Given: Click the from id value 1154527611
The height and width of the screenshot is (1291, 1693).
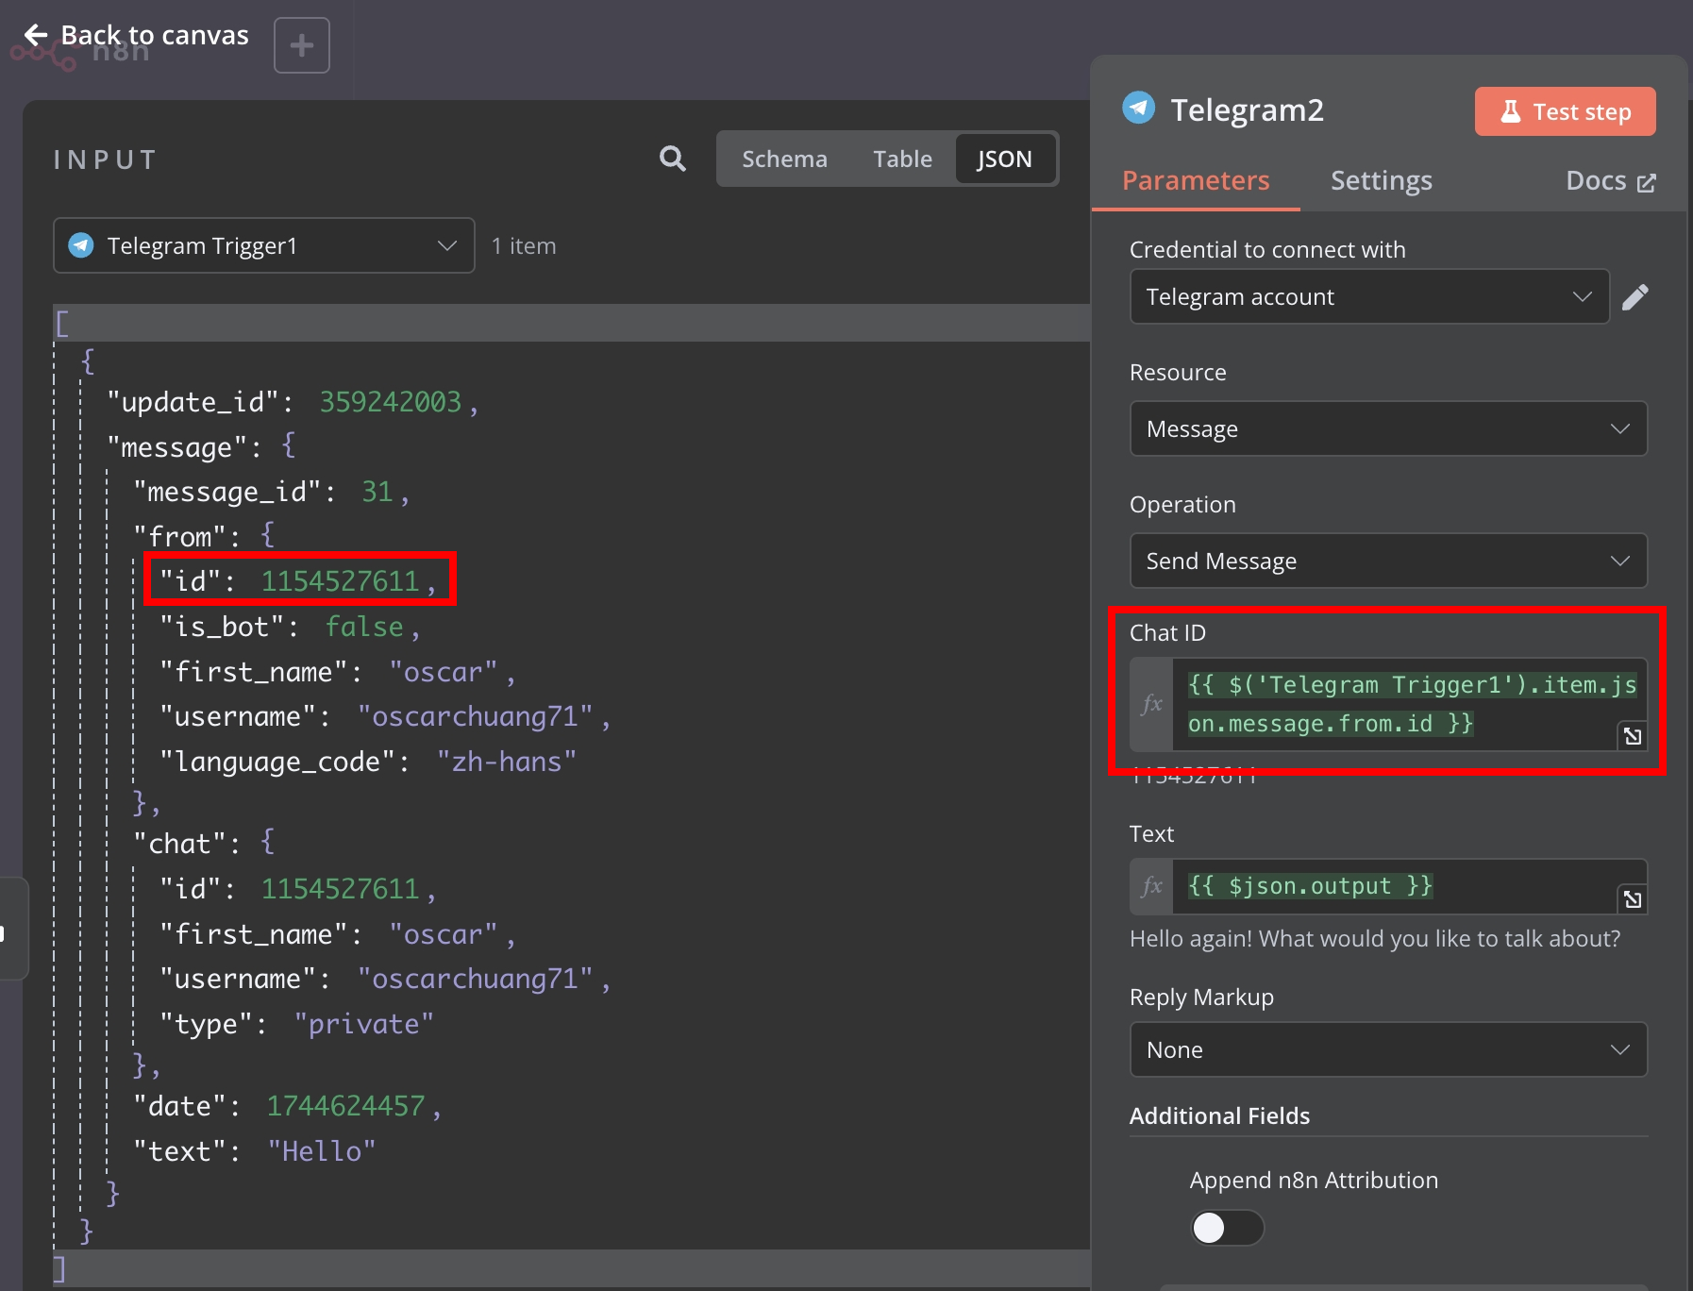Looking at the screenshot, I should (x=340, y=581).
